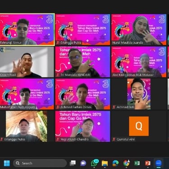Click muted mic icon beside Achmad Farhan Dimas
Screen dimensions: 169x169
[58, 107]
